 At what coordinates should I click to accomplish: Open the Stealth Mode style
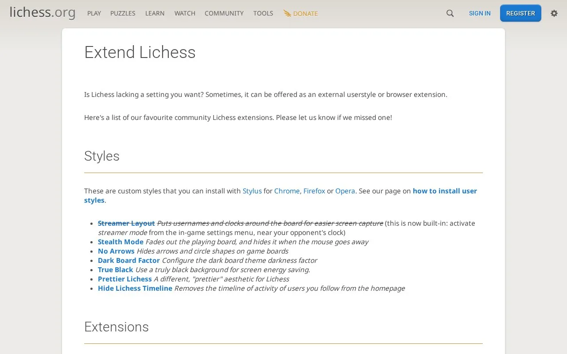[x=120, y=242]
